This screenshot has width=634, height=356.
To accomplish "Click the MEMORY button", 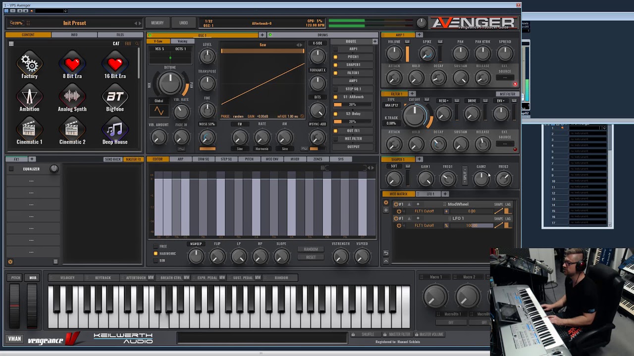I will (158, 23).
